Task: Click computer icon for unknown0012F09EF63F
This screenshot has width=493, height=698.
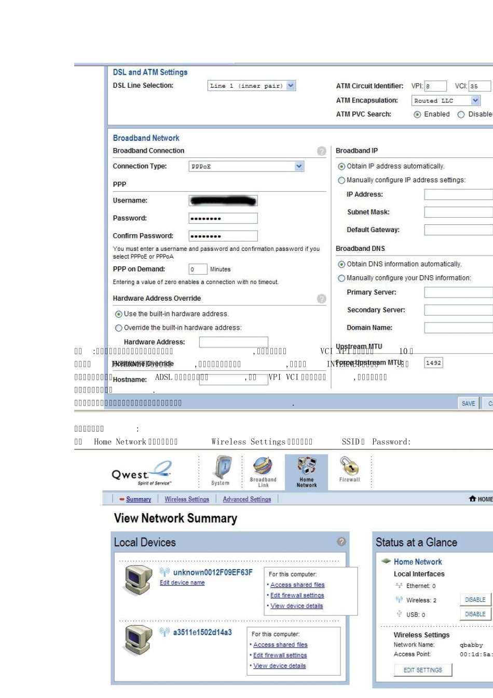Action: tap(139, 580)
